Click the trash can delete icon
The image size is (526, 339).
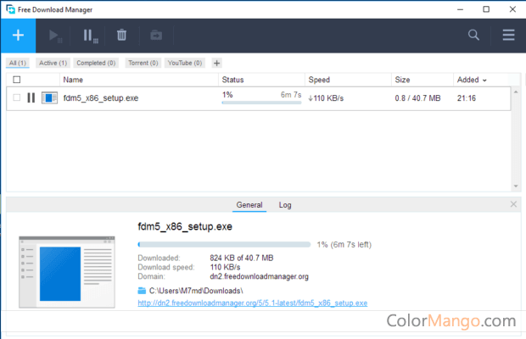pos(122,36)
